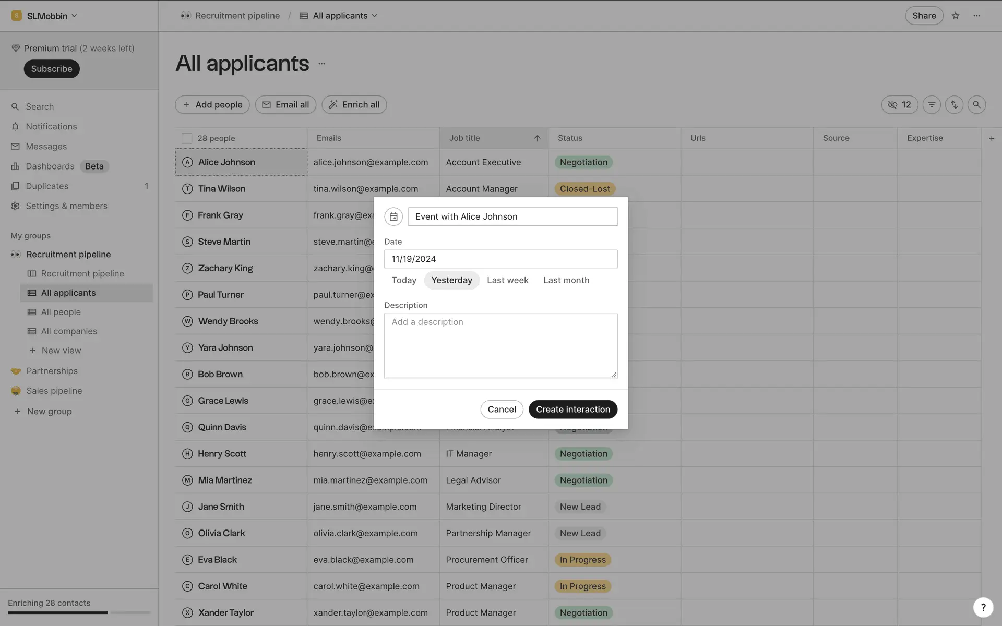The width and height of the screenshot is (1002, 626).
Task: Click the calendar interaction type icon
Action: tap(393, 216)
